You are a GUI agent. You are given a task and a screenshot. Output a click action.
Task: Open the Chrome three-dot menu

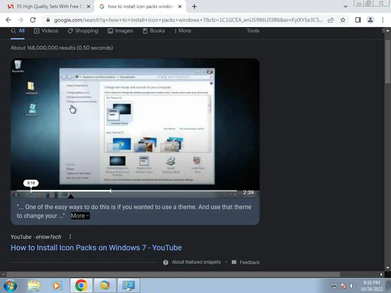[383, 20]
